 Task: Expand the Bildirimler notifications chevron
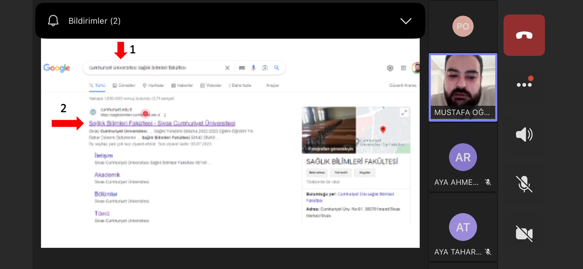406,21
